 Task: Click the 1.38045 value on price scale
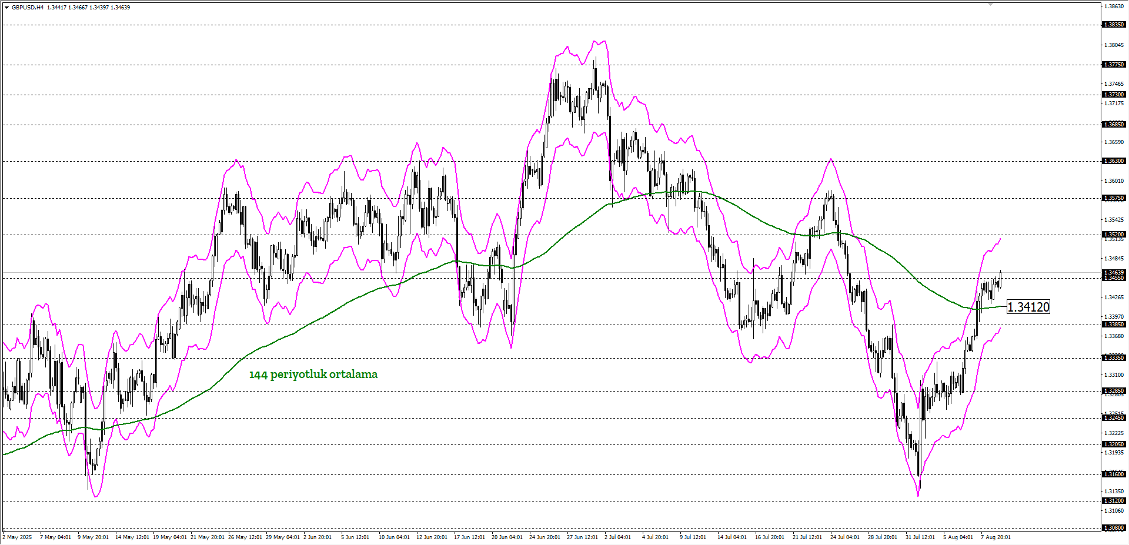(x=1114, y=45)
